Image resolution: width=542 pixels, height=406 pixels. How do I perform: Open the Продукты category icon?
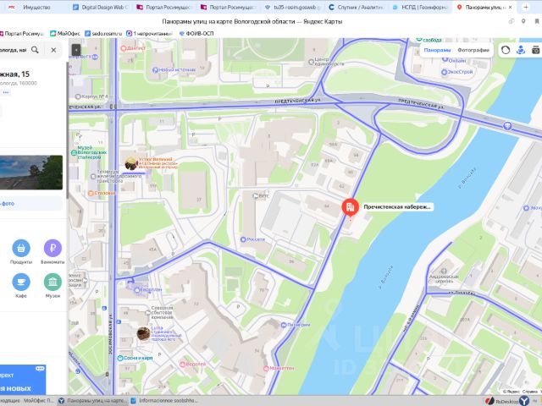[x=21, y=248]
